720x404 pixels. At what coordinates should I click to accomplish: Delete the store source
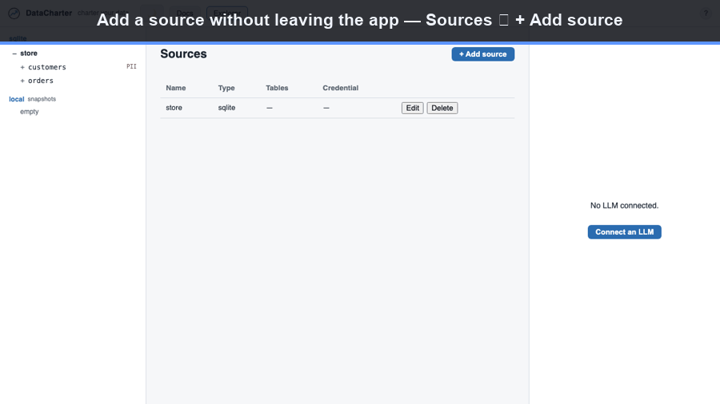442,108
